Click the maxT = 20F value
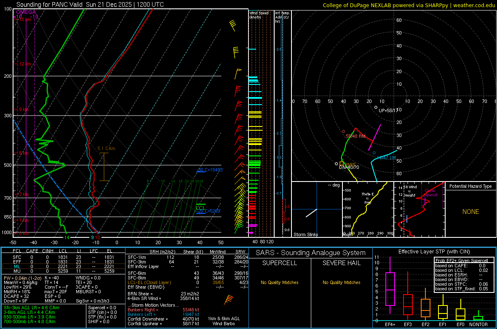Image resolution: width=497 pixels, height=329 pixels. (56, 292)
